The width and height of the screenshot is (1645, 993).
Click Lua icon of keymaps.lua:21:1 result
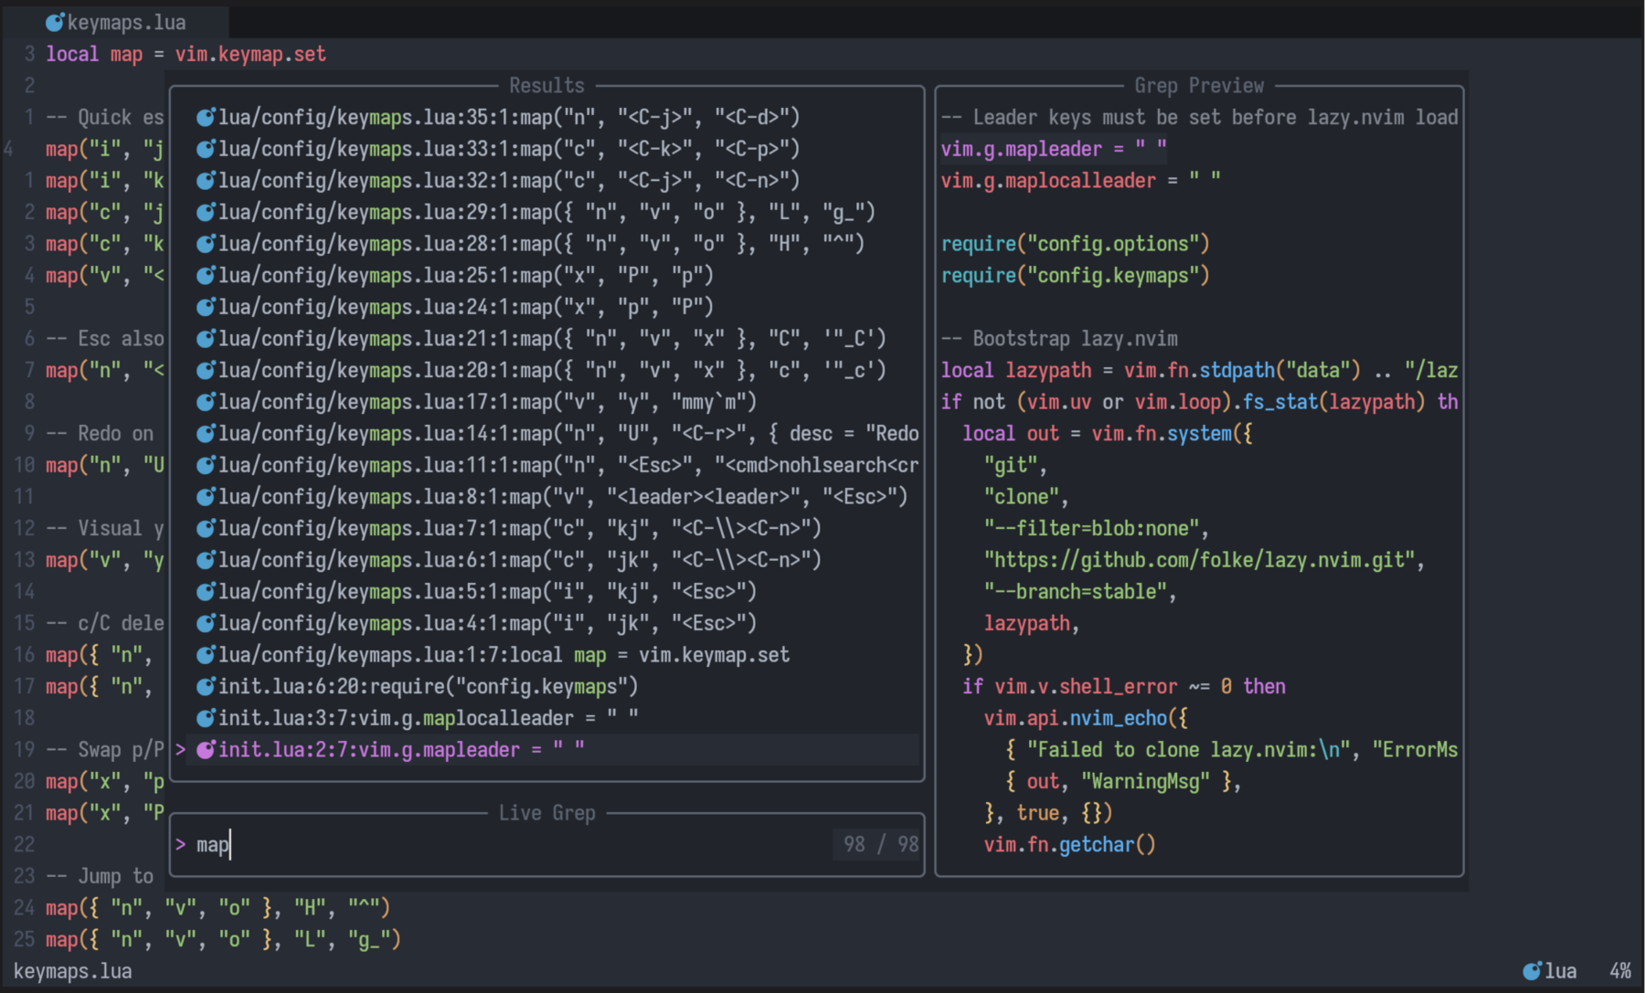pos(206,339)
